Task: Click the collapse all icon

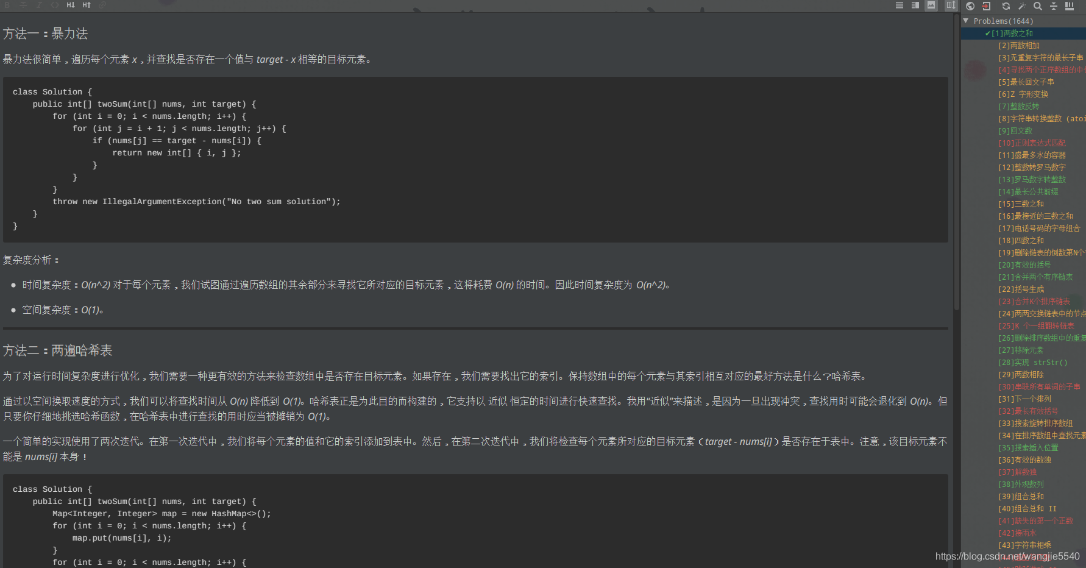Action: pyautogui.click(x=1054, y=6)
